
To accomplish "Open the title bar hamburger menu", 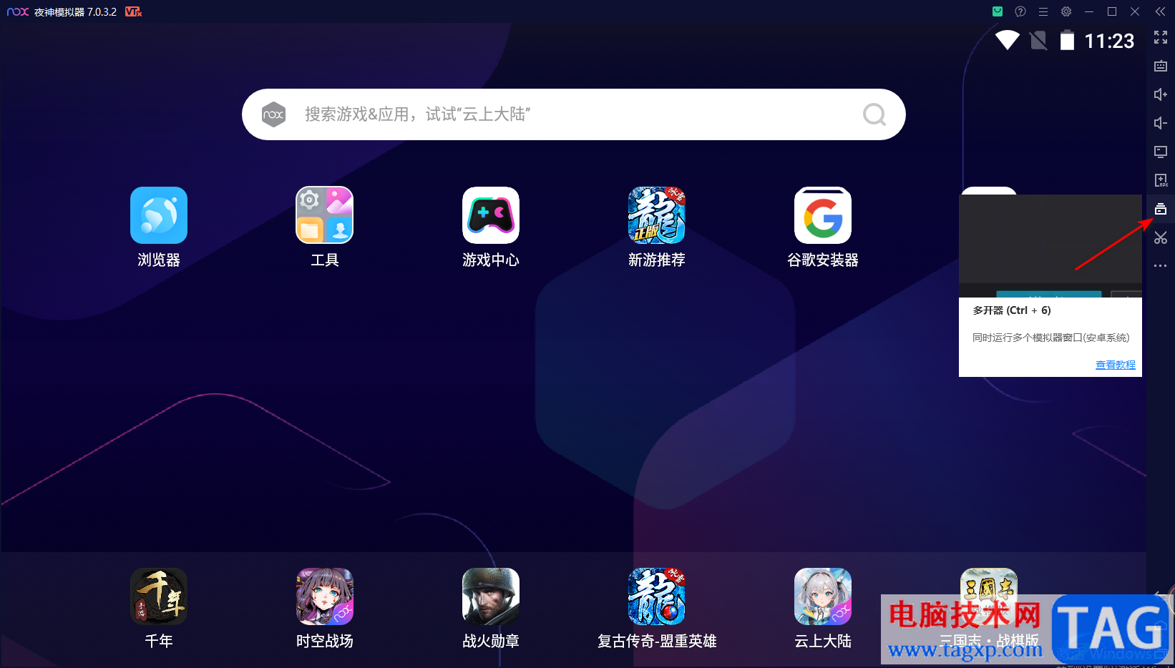I will 1043,11.
